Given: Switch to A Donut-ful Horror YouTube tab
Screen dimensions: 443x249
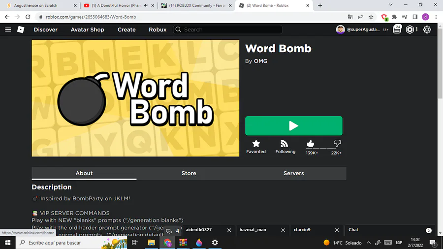Looking at the screenshot, I should click(x=115, y=5).
